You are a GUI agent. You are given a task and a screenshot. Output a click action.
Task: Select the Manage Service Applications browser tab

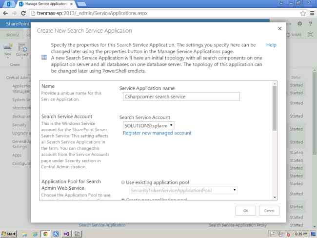click(46, 4)
